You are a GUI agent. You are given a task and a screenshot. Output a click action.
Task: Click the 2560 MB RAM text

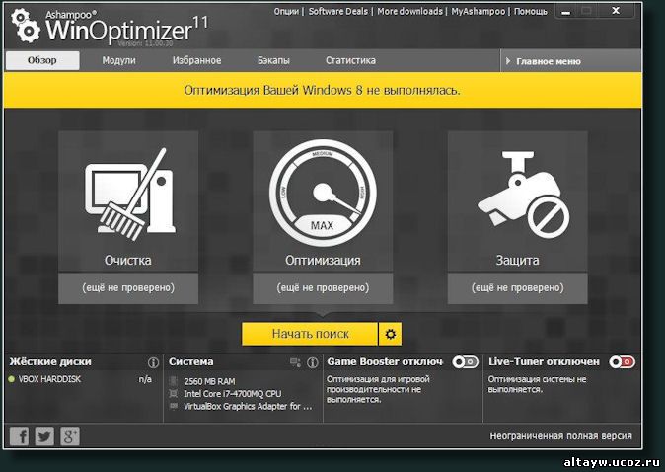coord(209,381)
